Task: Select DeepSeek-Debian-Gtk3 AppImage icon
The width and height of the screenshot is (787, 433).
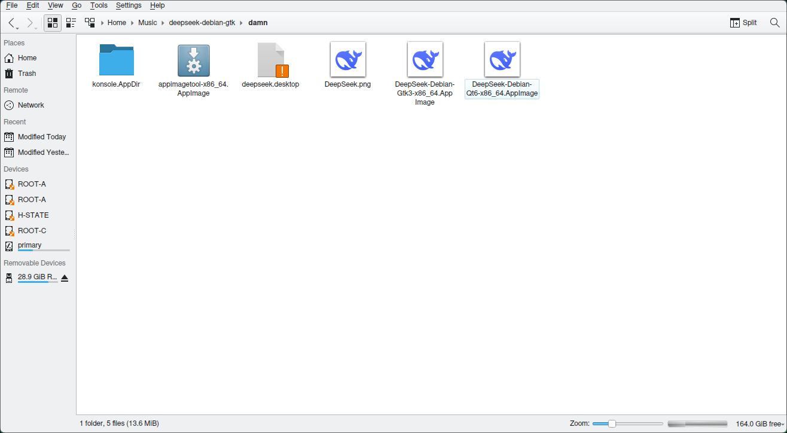Action: [x=425, y=59]
